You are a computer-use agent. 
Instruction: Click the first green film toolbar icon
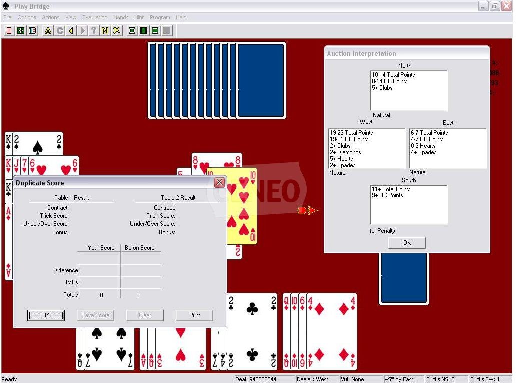point(131,31)
